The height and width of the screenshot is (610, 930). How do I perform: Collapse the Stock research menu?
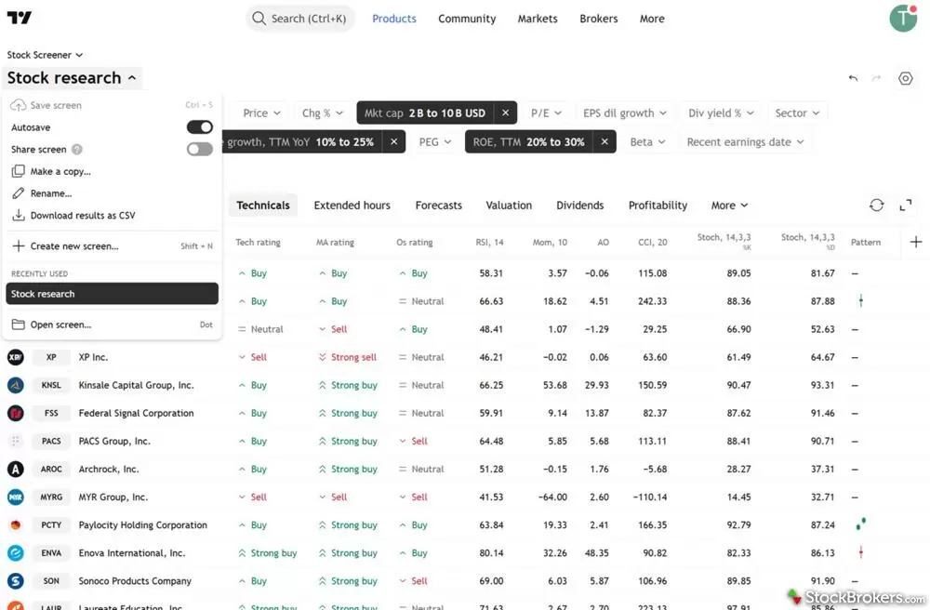72,78
